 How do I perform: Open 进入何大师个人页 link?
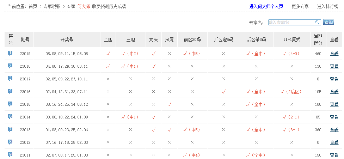click(x=267, y=6)
